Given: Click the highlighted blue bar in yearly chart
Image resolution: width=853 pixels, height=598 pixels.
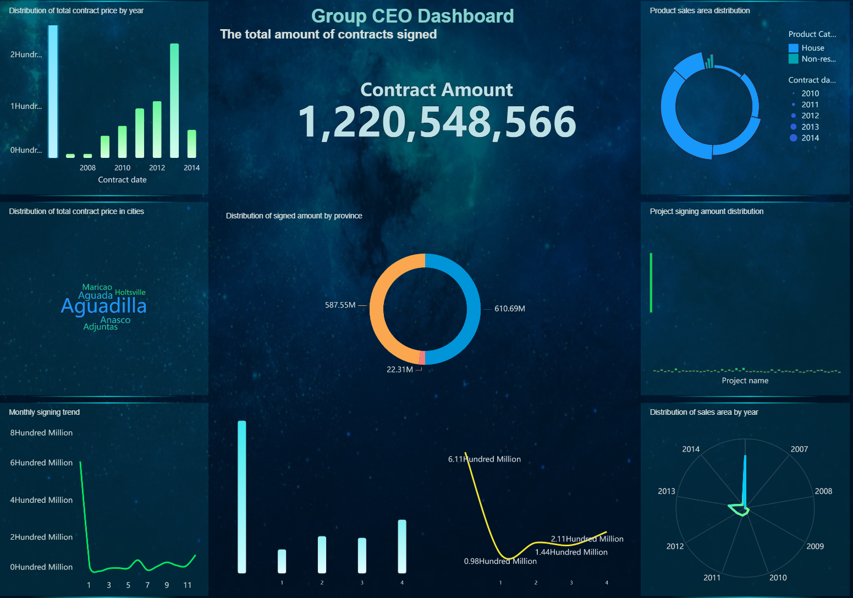Looking at the screenshot, I should pos(53,91).
